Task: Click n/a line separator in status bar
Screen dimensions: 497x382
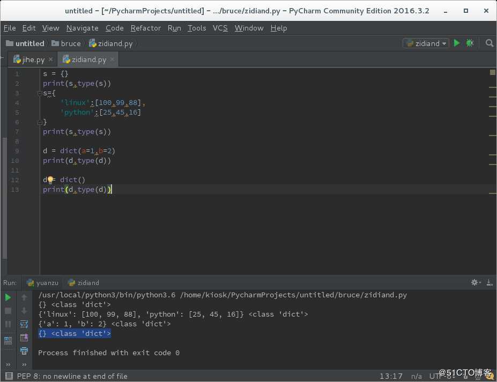Action: (416, 376)
